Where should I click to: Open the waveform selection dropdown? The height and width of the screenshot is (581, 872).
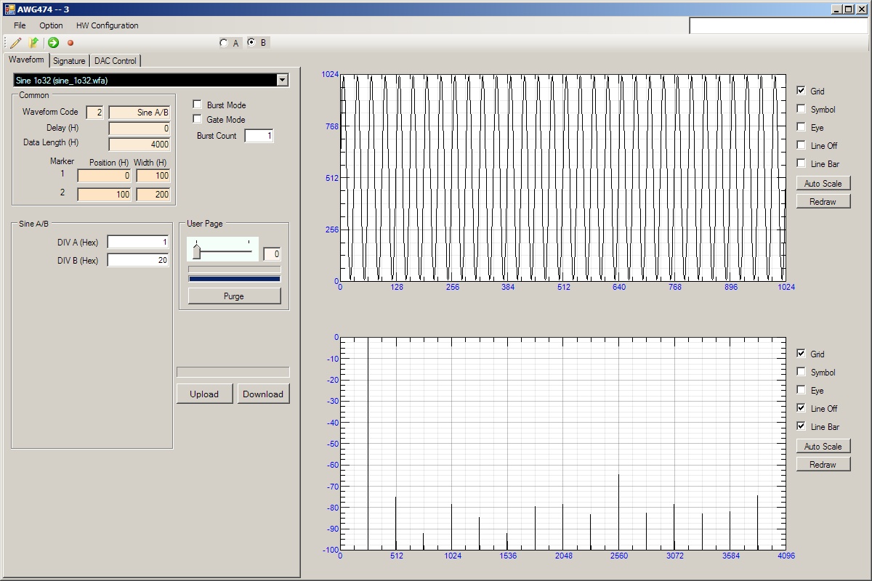283,80
